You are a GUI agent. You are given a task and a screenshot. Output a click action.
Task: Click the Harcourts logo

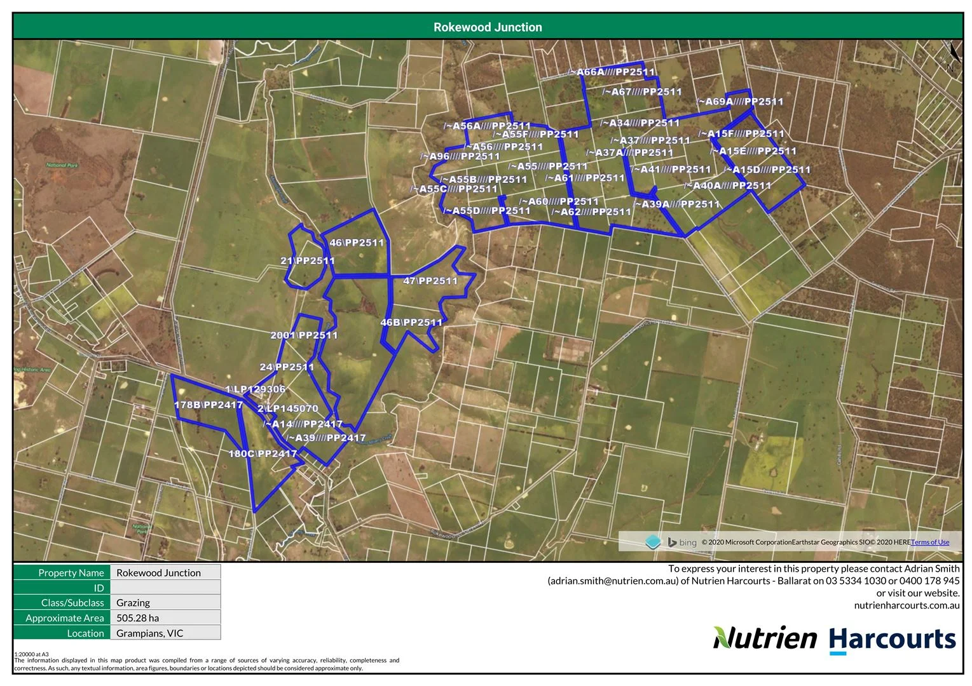[892, 640]
